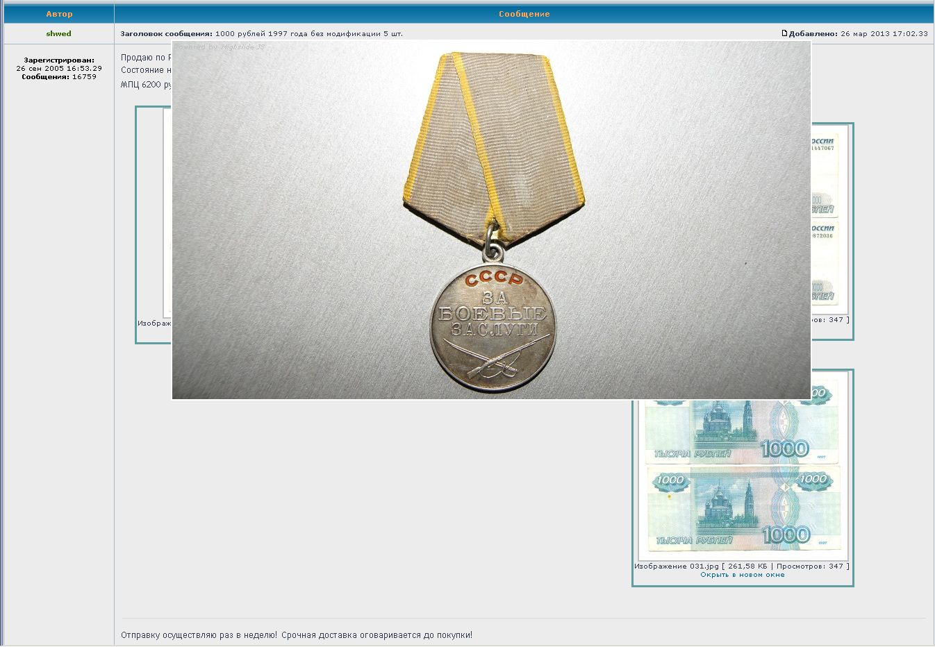Click the Powered by Highslide JS credit
The height and width of the screenshot is (647, 935).
(x=220, y=47)
